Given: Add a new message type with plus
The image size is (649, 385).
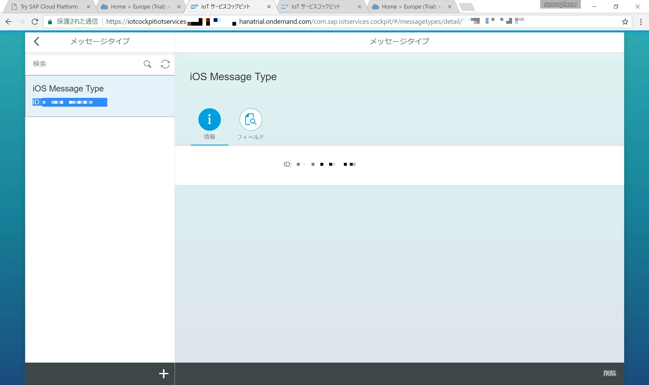Looking at the screenshot, I should pos(164,374).
